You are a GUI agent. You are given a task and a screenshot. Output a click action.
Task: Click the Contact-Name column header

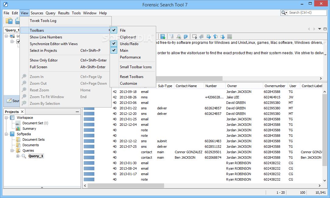click(x=189, y=86)
